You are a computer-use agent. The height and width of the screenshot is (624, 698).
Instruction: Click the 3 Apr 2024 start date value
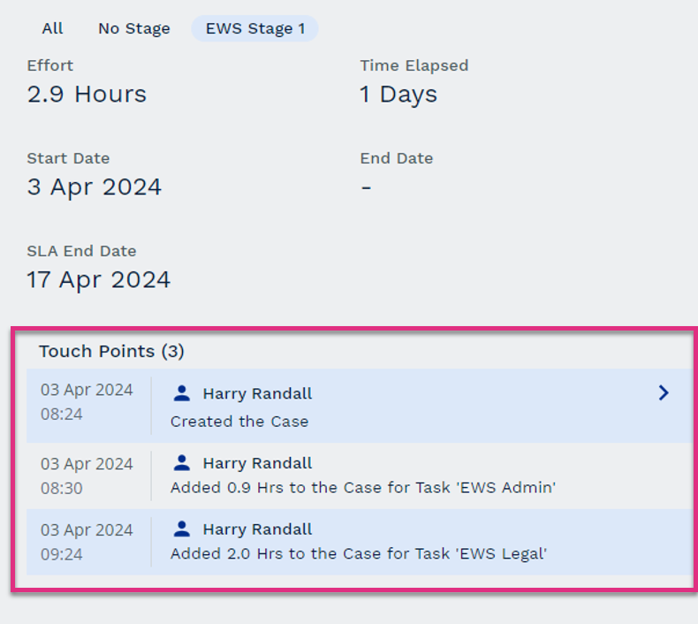click(x=95, y=187)
